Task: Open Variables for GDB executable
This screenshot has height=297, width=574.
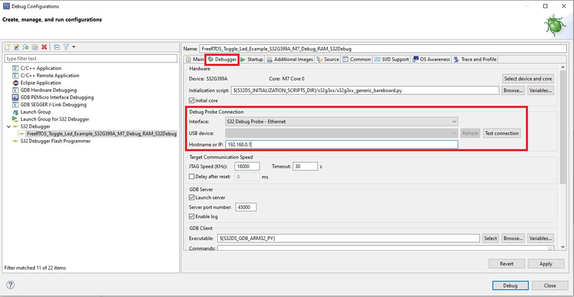Action: click(540, 239)
